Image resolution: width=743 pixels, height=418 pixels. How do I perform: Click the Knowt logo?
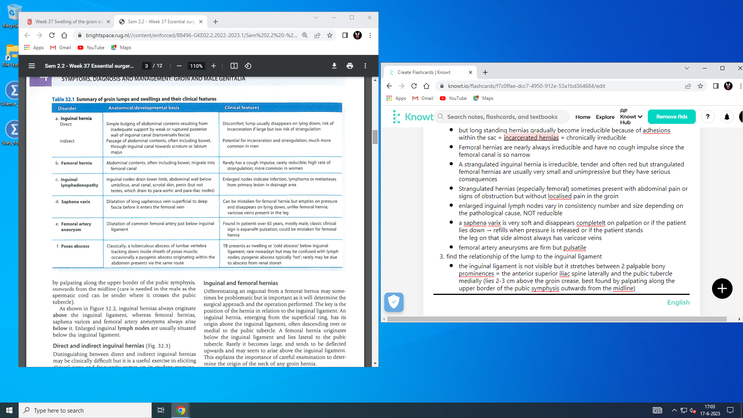[413, 116]
